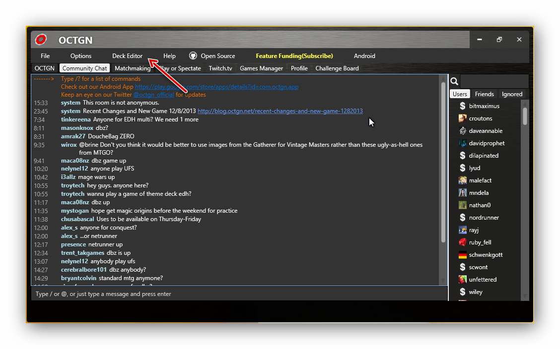560x349 pixels.
Task: Click ruby_fell's red gem avatar
Action: pyautogui.click(x=463, y=242)
